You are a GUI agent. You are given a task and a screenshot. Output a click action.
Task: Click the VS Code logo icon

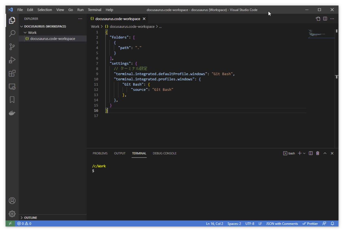(11, 9)
